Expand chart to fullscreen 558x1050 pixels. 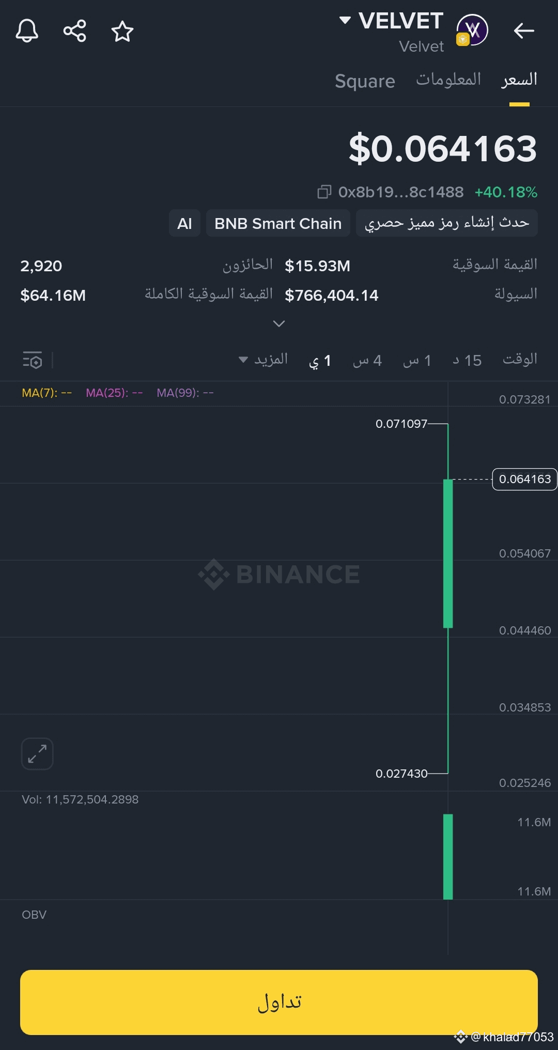37,753
